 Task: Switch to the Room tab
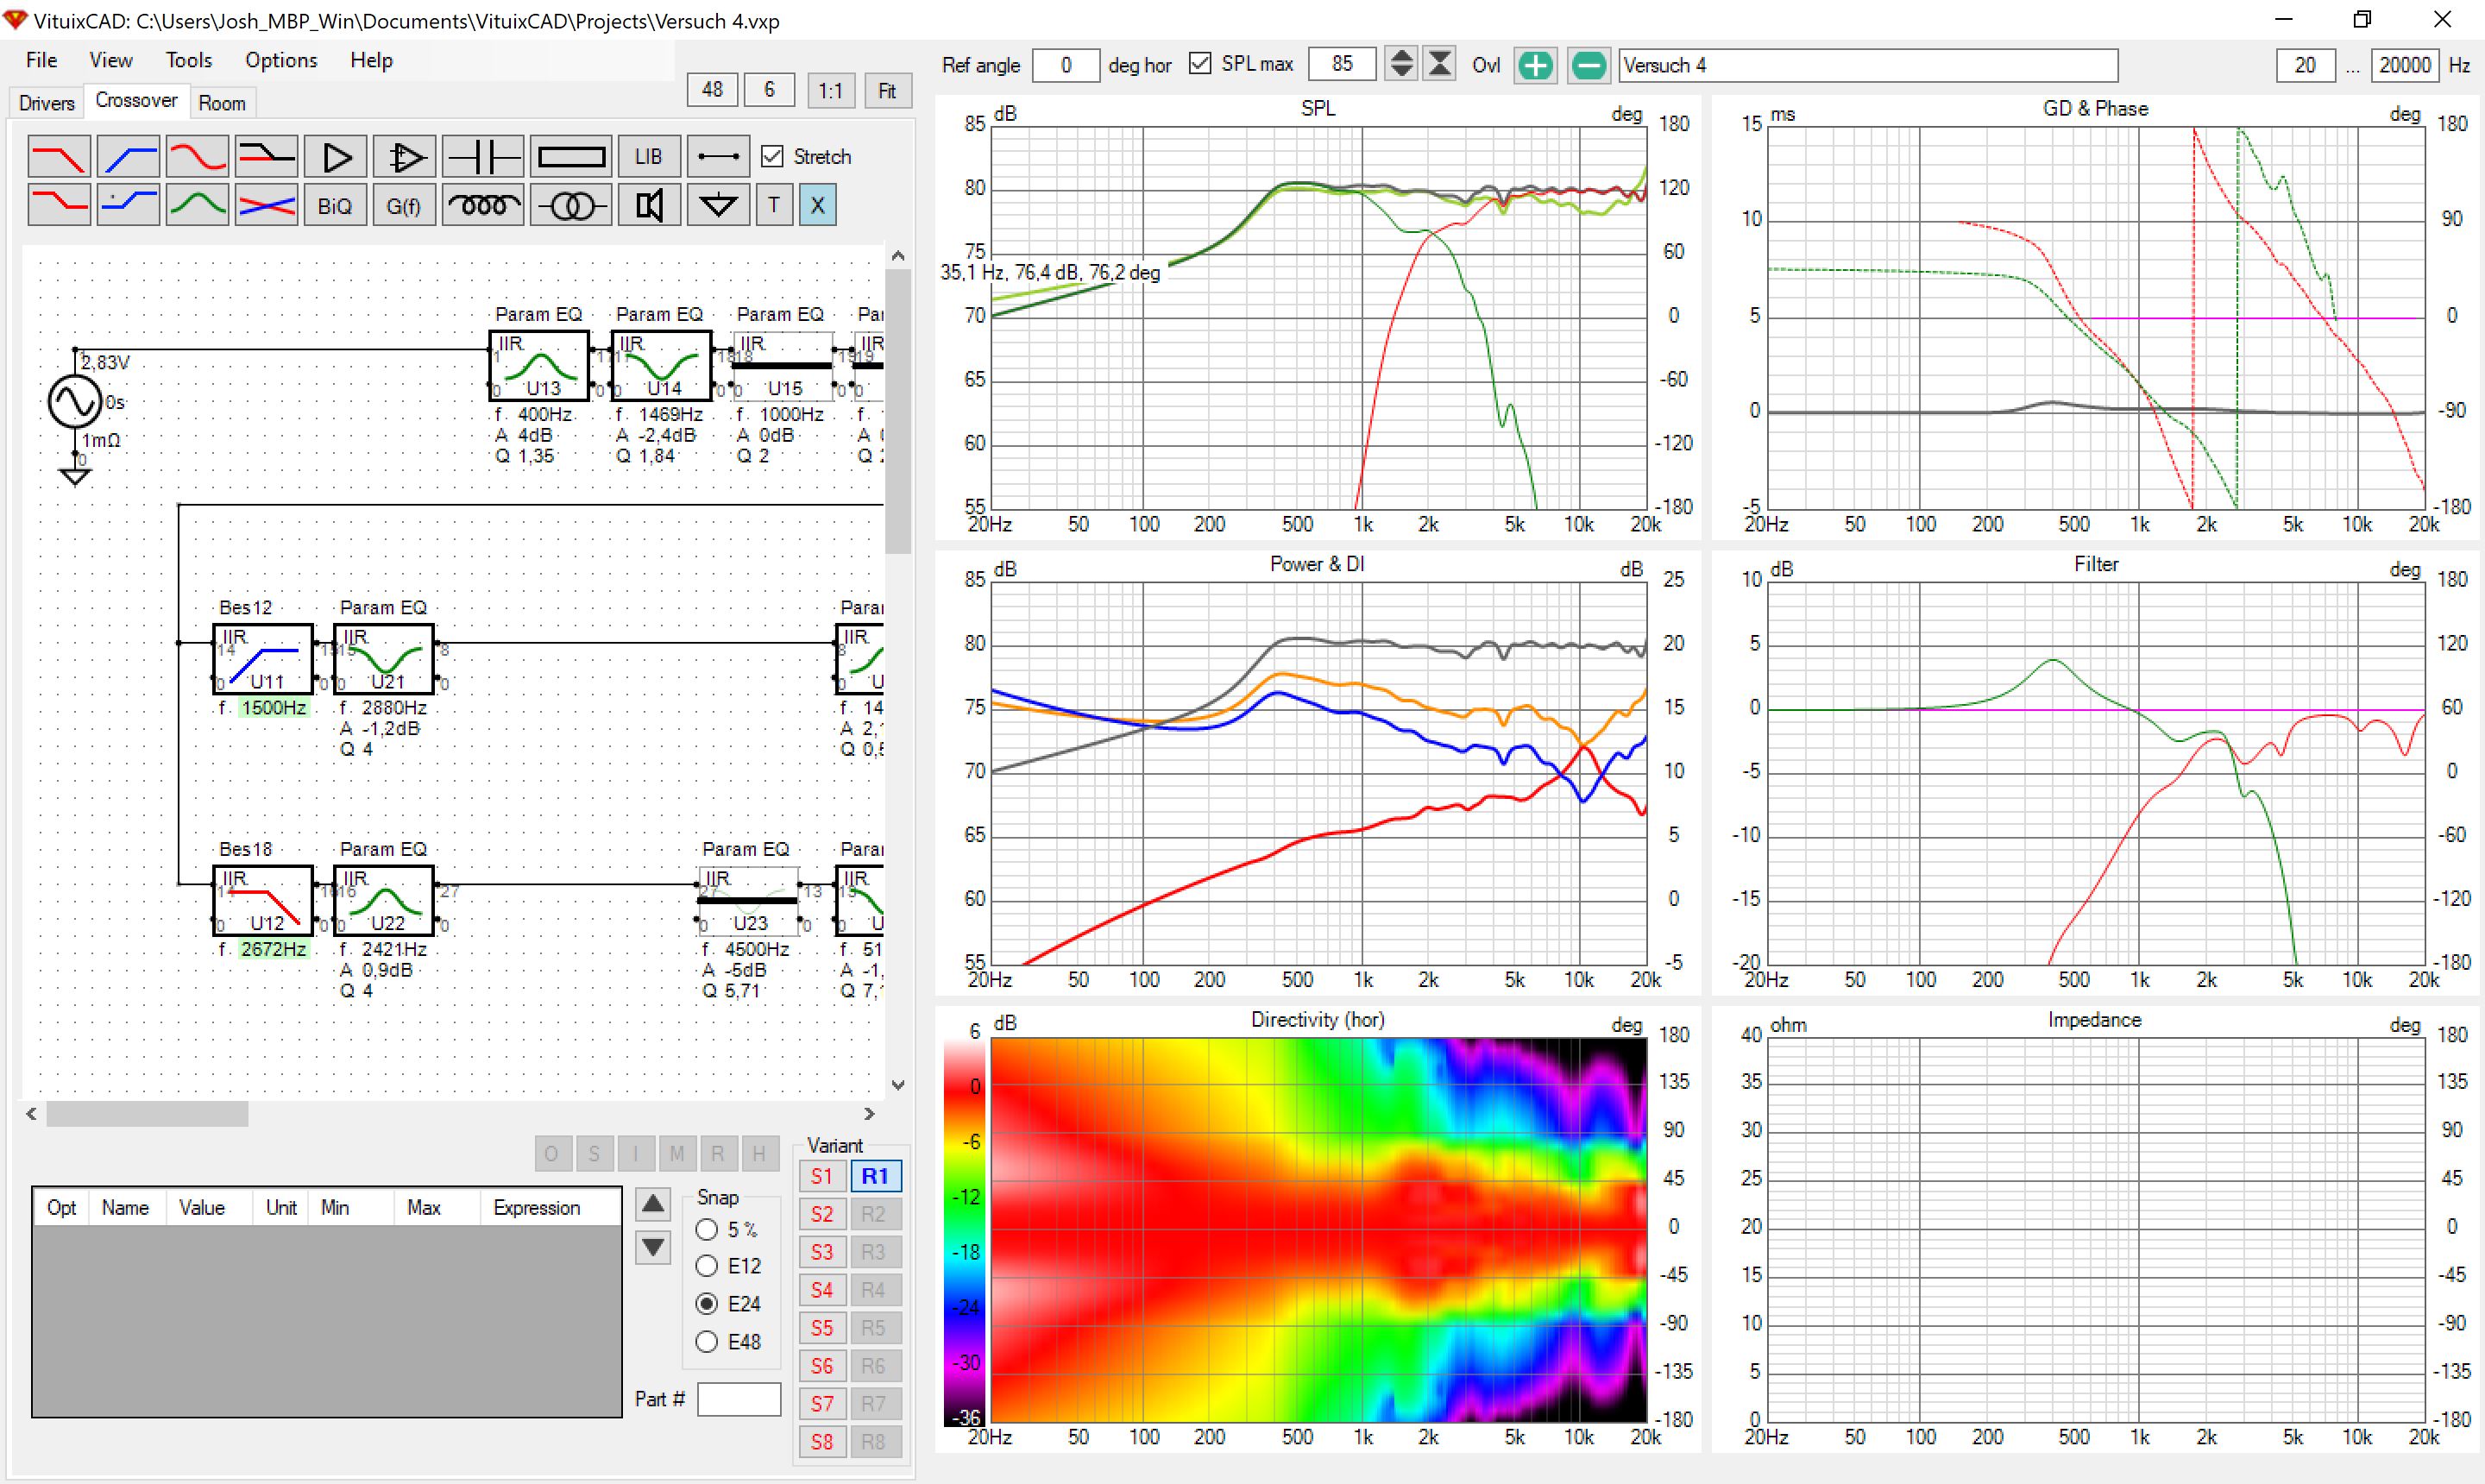tap(221, 103)
